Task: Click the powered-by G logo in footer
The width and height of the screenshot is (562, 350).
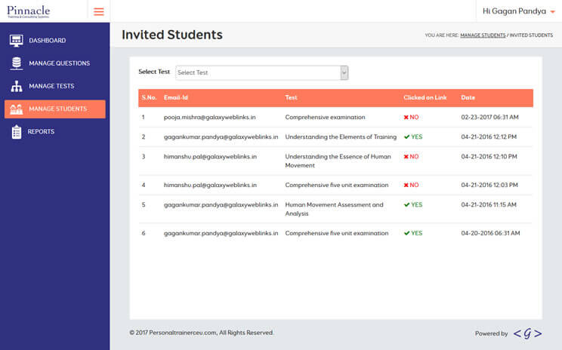Action: tap(527, 333)
